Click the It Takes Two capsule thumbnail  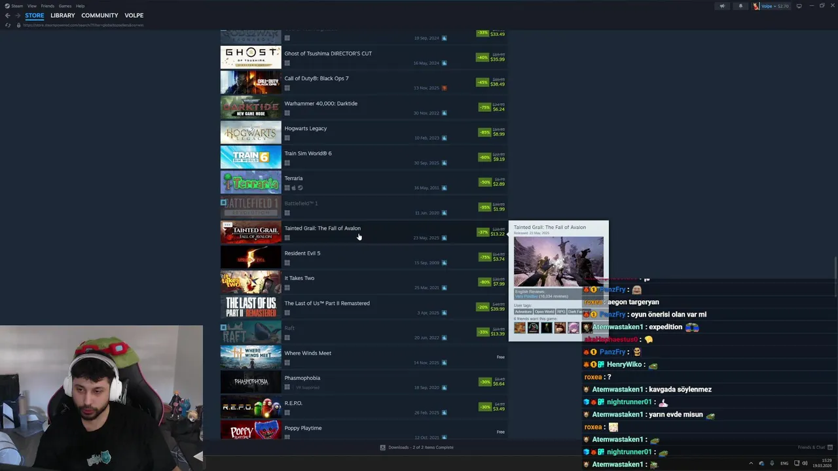[251, 282]
